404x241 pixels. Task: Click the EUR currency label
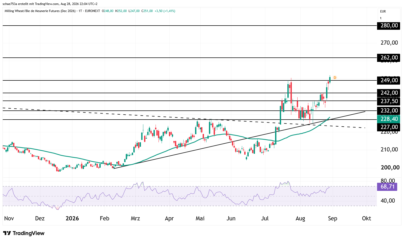tap(383, 11)
